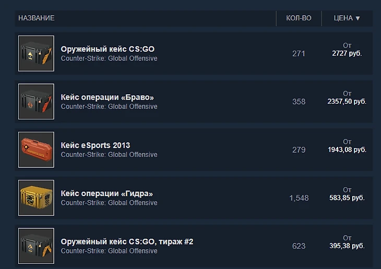Open the CS:GO Weapon Case #2 thumbnail
Screen dimensions: 381x269
click(36, 246)
